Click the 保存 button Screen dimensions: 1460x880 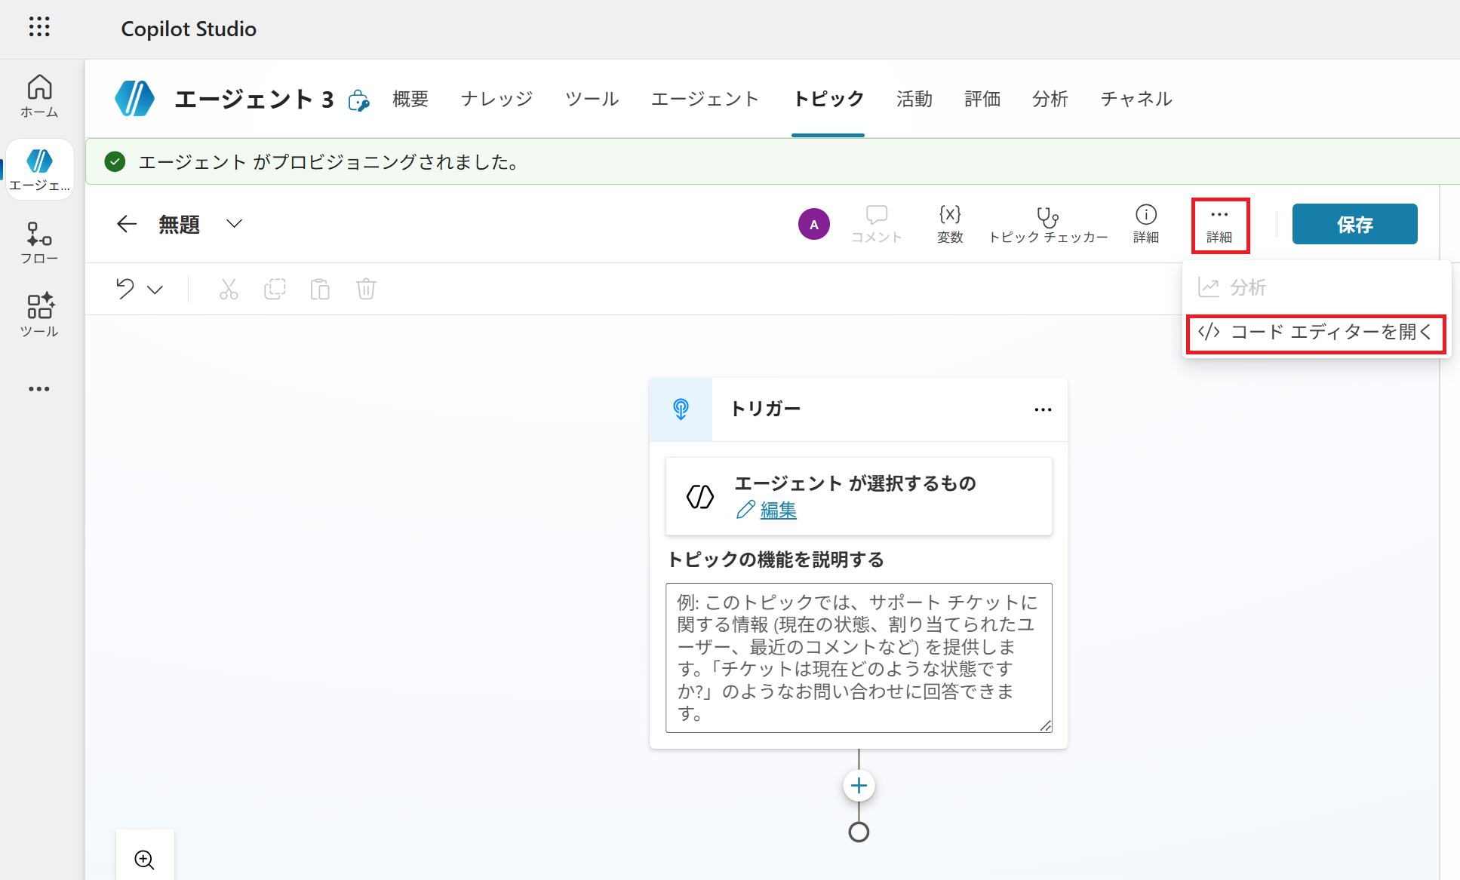click(1354, 224)
